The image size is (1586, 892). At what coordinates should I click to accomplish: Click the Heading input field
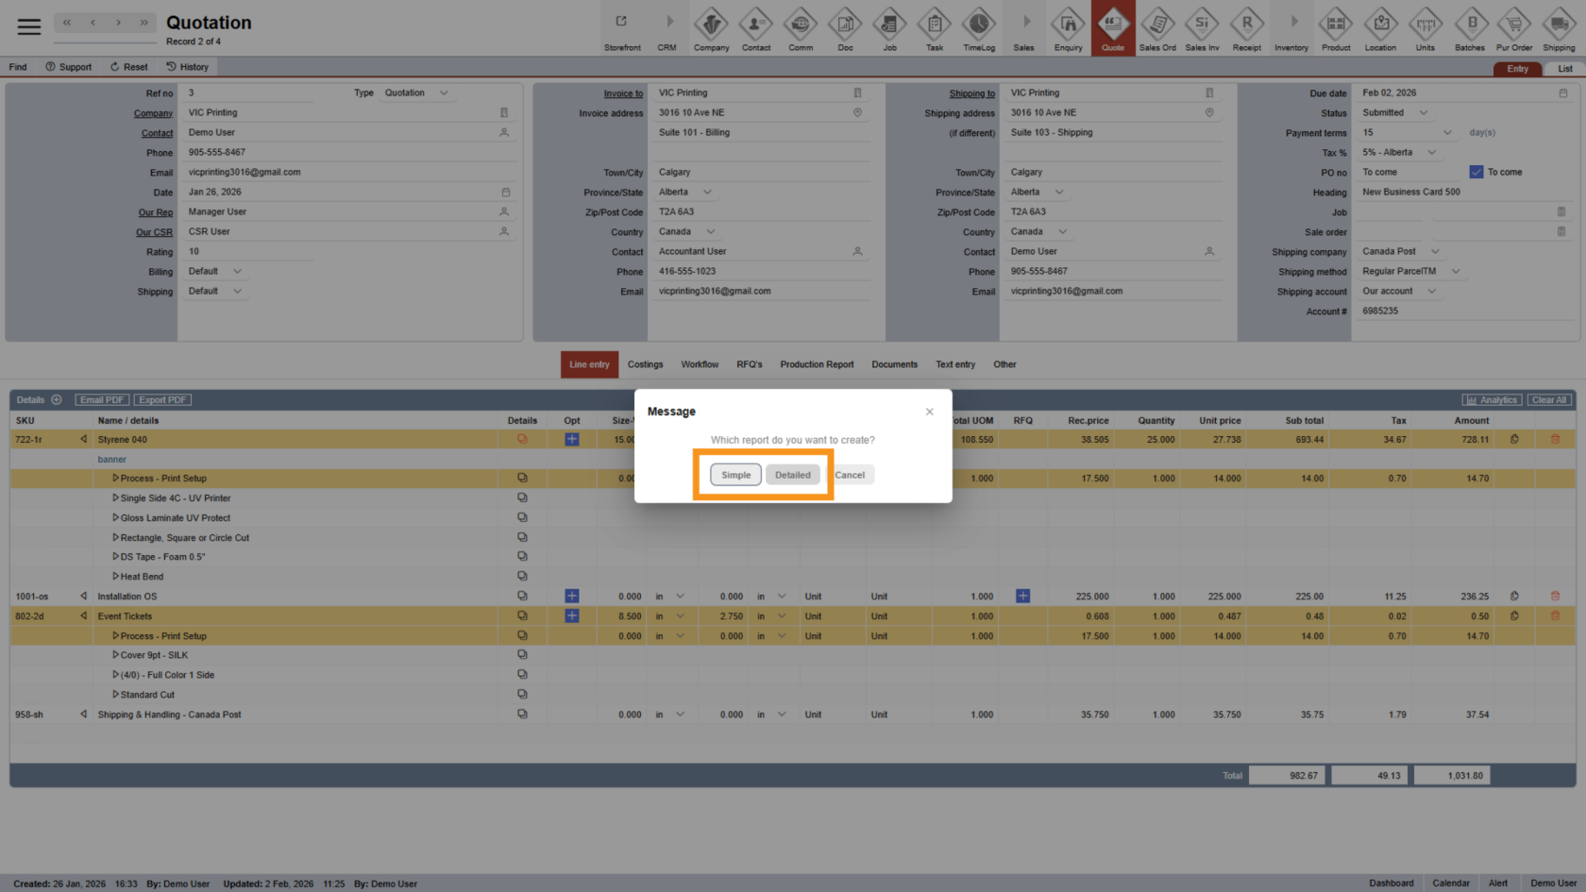pos(1463,193)
